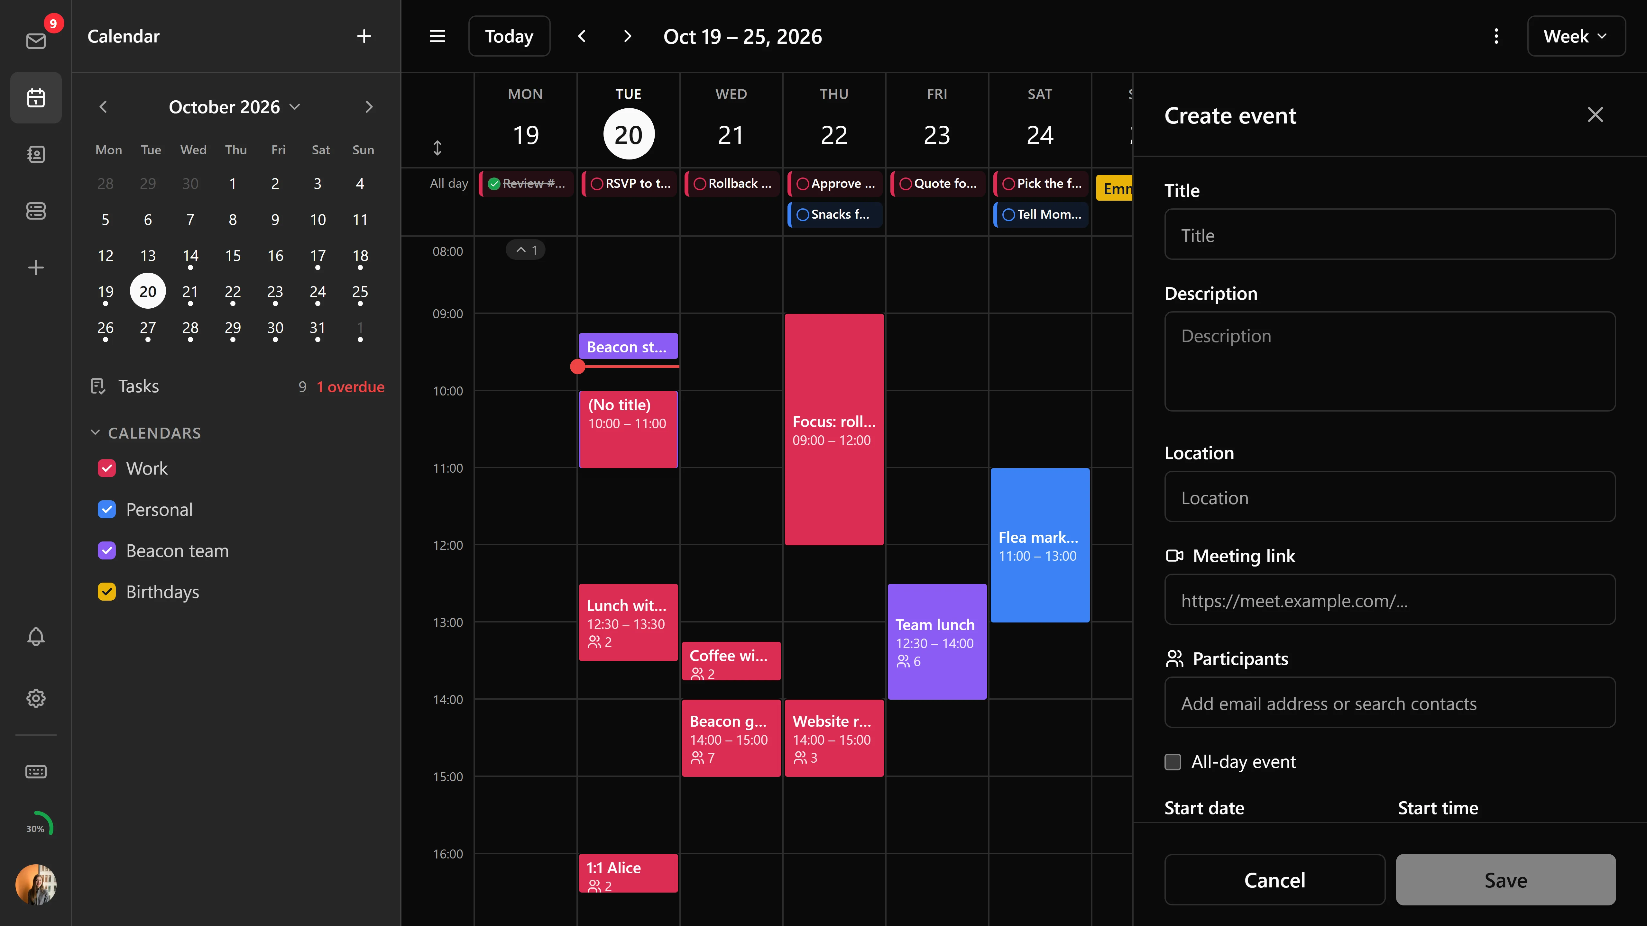Open the Mail inbox icon
This screenshot has width=1647, height=926.
click(36, 41)
